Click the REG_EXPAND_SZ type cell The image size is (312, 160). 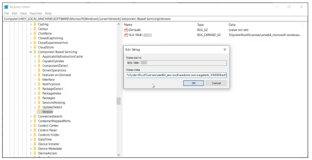(209, 35)
